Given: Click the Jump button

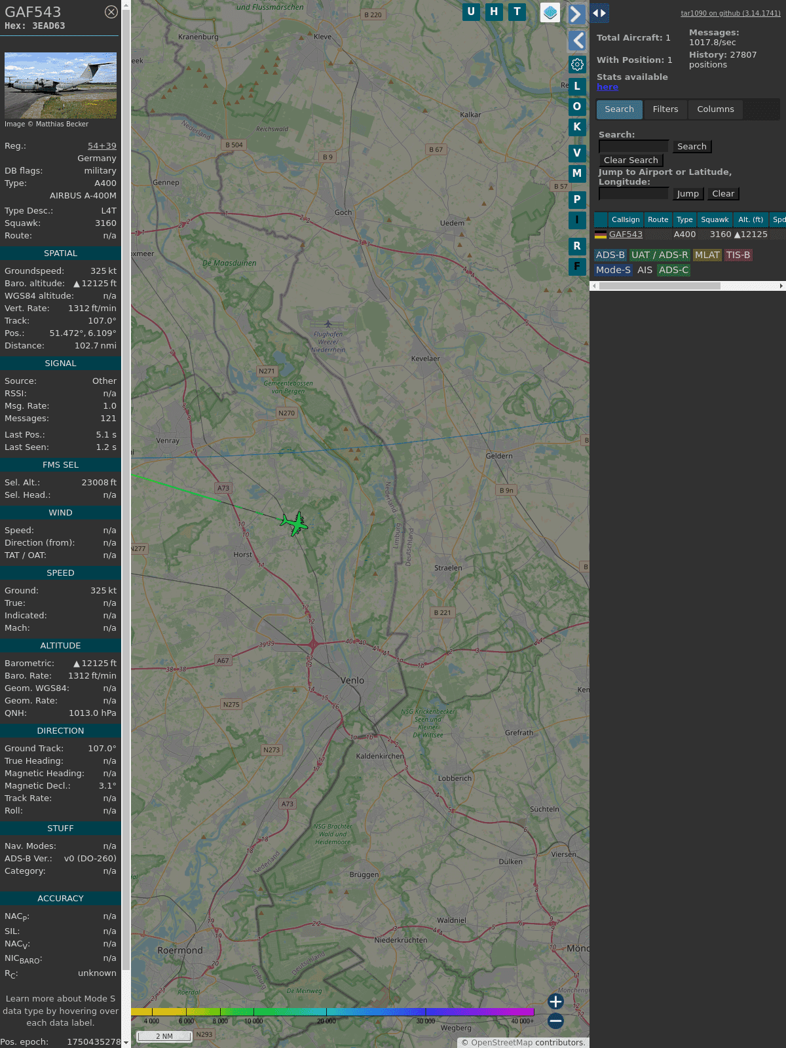Looking at the screenshot, I should 688,194.
